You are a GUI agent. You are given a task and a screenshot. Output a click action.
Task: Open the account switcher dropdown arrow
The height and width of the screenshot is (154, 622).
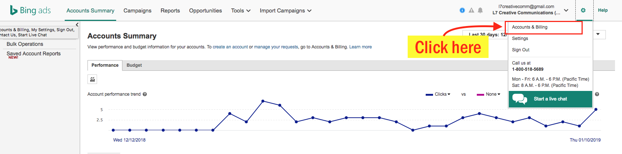pyautogui.click(x=566, y=10)
